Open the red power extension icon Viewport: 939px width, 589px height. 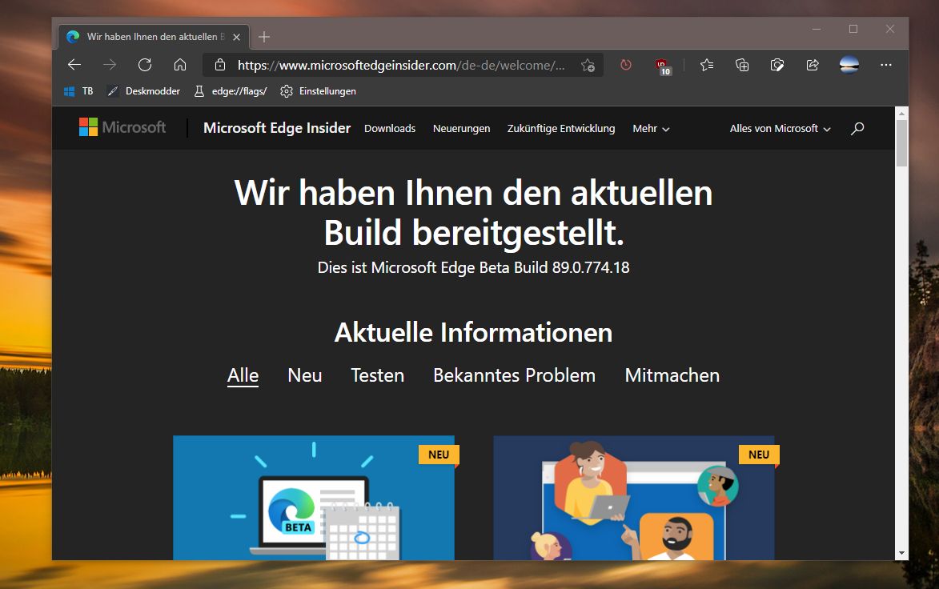626,65
